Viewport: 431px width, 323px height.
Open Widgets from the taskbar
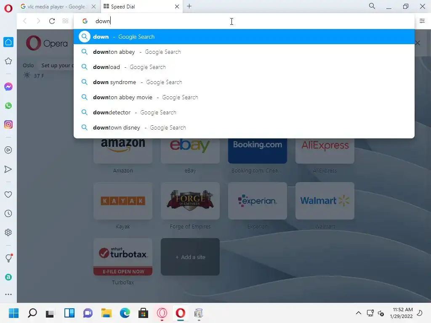[69, 313]
